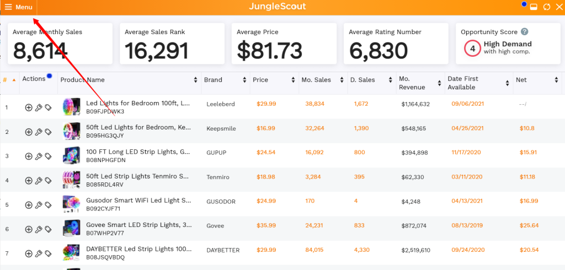
Task: Click the tag icon for Govee row
Action: pyautogui.click(x=48, y=229)
